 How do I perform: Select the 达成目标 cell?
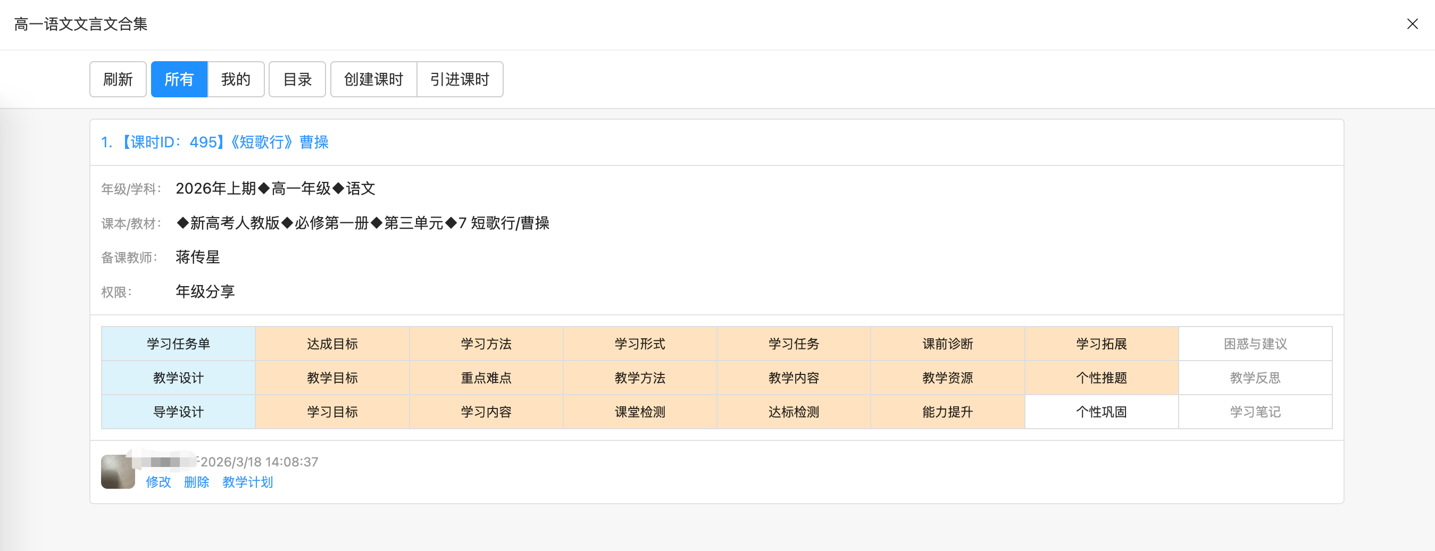pos(332,344)
